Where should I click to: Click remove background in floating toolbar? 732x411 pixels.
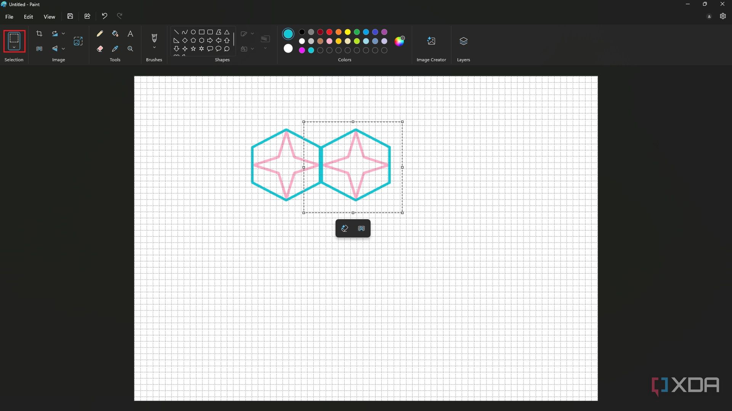361,228
